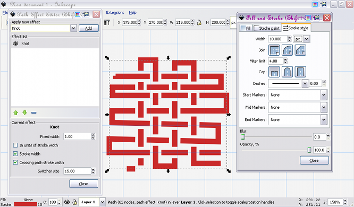Enable In units of stroke width
354x207 pixels.
point(15,145)
